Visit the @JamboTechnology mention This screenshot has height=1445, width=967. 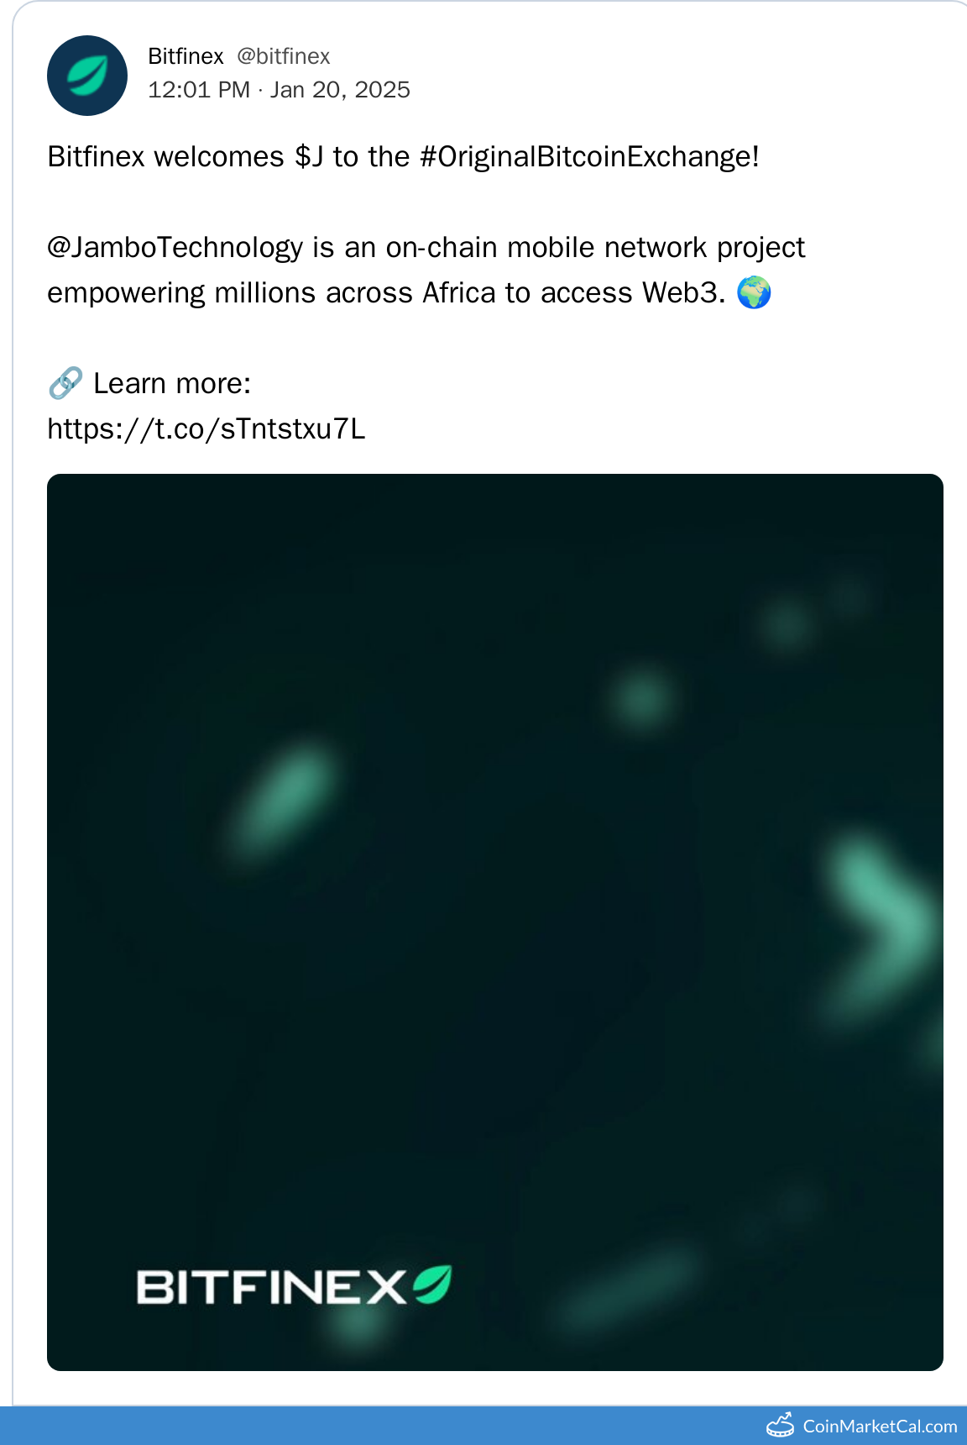click(x=175, y=248)
